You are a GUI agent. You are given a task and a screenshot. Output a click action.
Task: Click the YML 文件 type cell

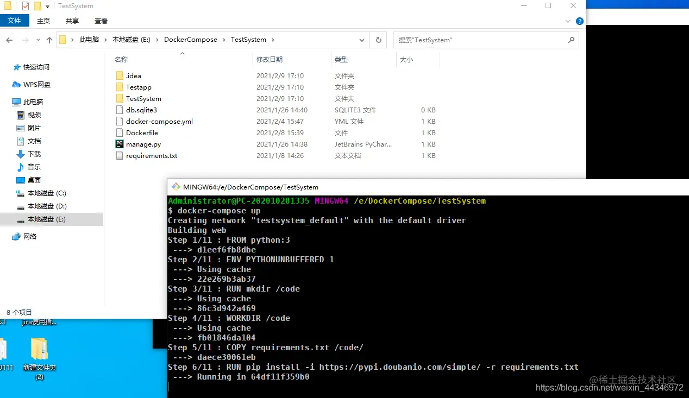(349, 121)
